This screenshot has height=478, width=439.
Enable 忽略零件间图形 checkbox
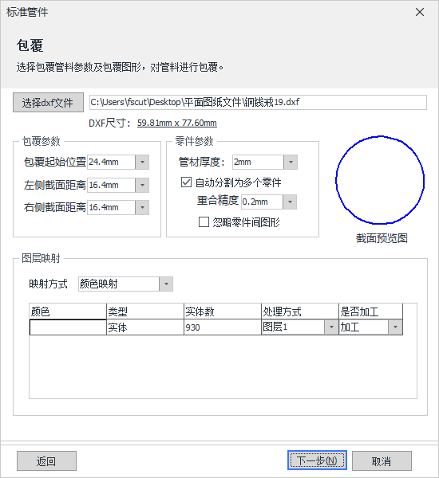(204, 222)
